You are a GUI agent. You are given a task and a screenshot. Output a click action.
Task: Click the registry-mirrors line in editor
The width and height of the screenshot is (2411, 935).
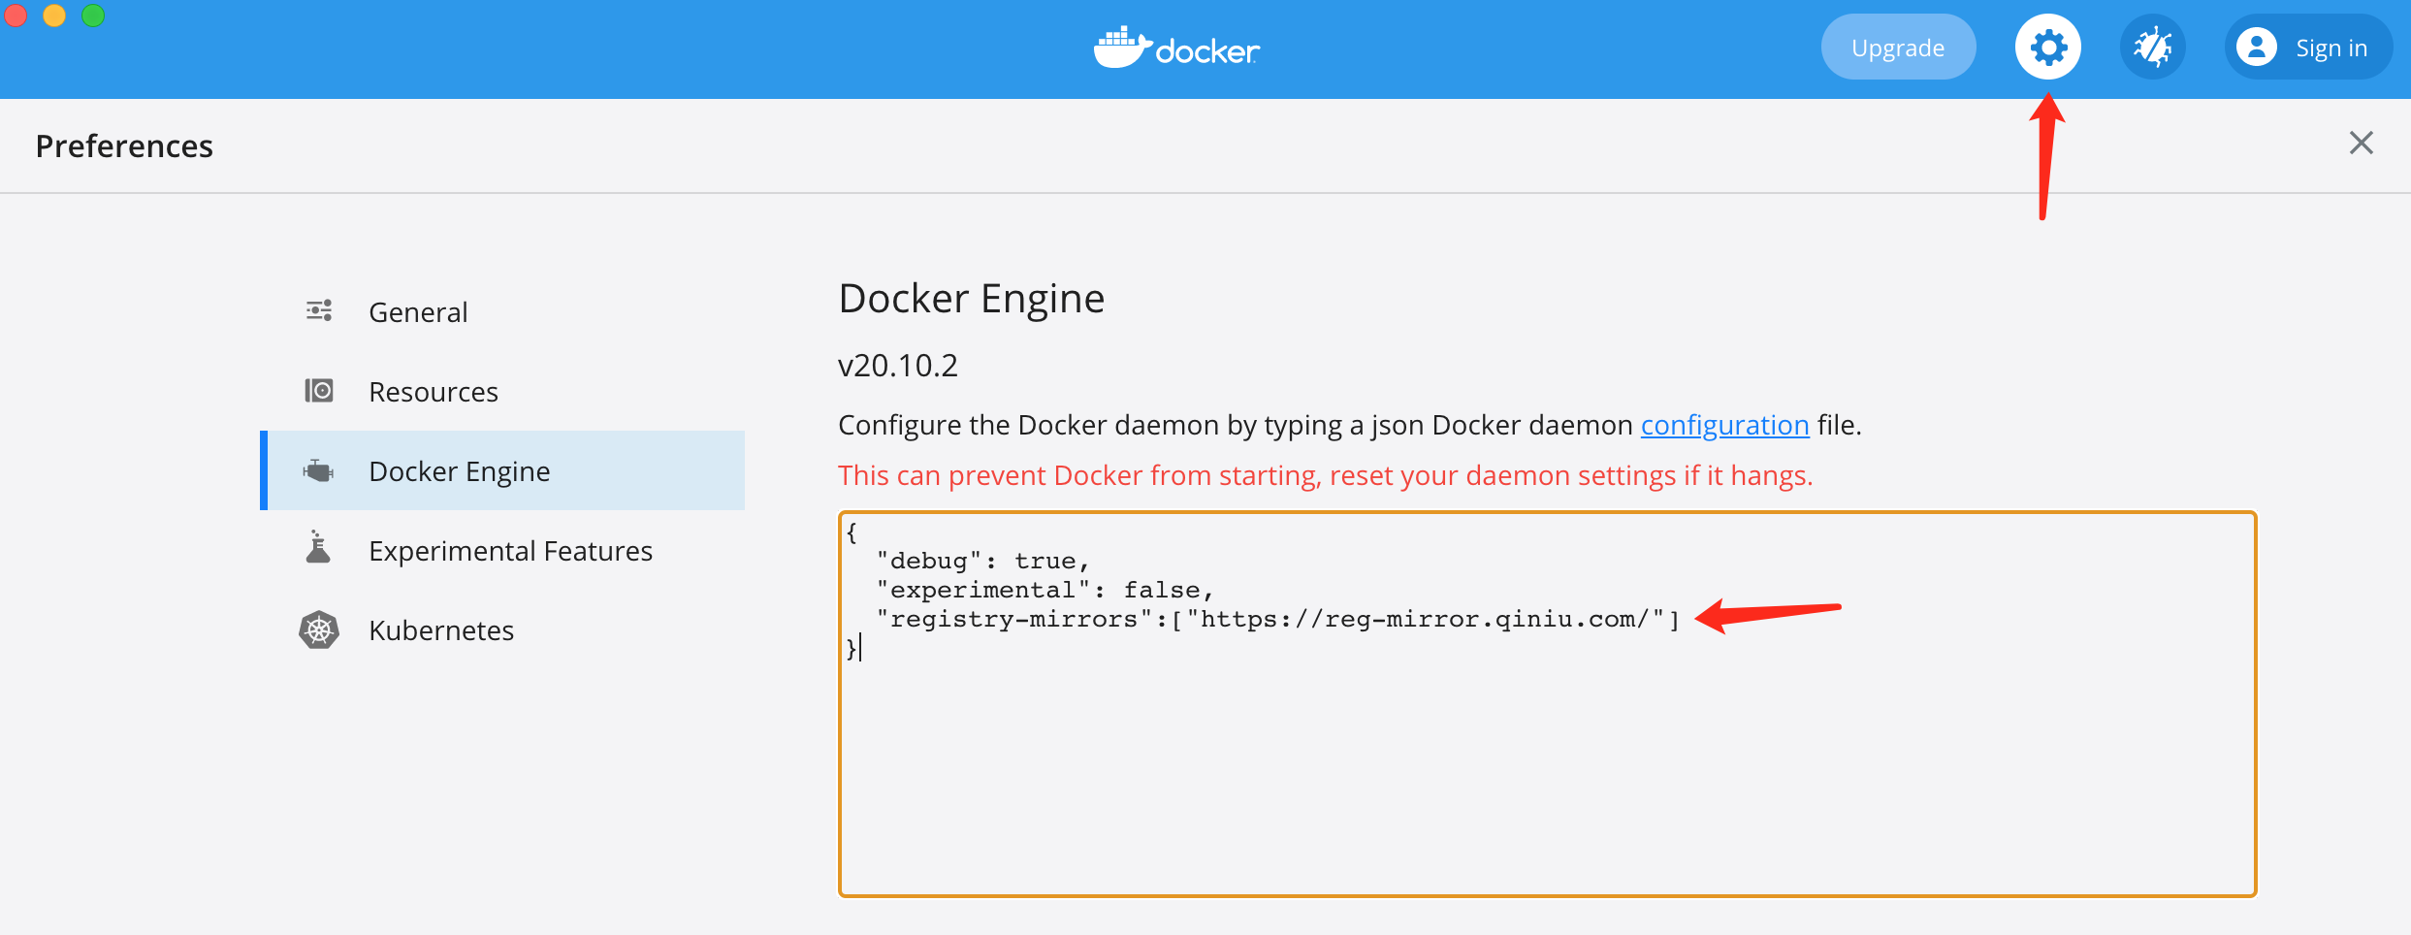1277,619
